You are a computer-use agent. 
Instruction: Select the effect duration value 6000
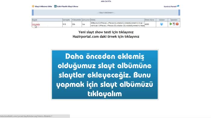147,24
